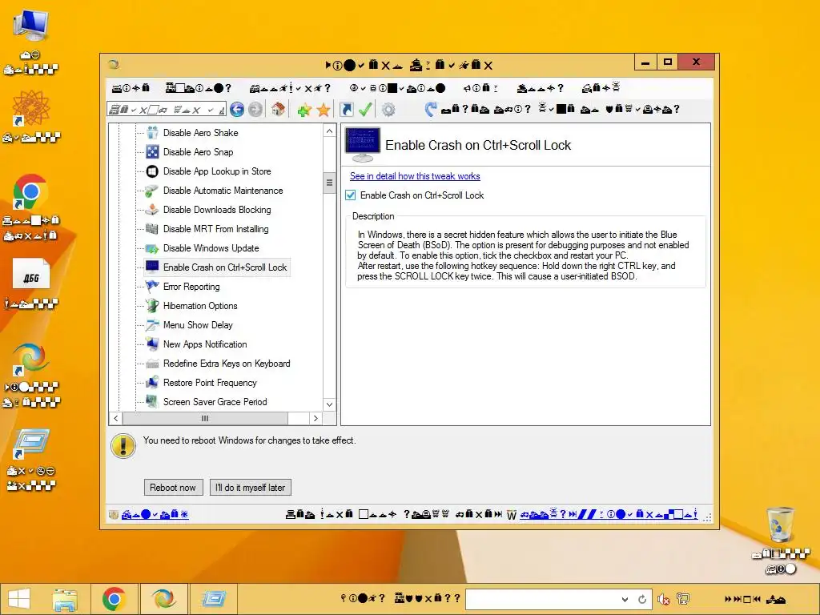The image size is (820, 615).
Task: Click the Redefine Extra Keys keyboard icon
Action: (x=152, y=364)
